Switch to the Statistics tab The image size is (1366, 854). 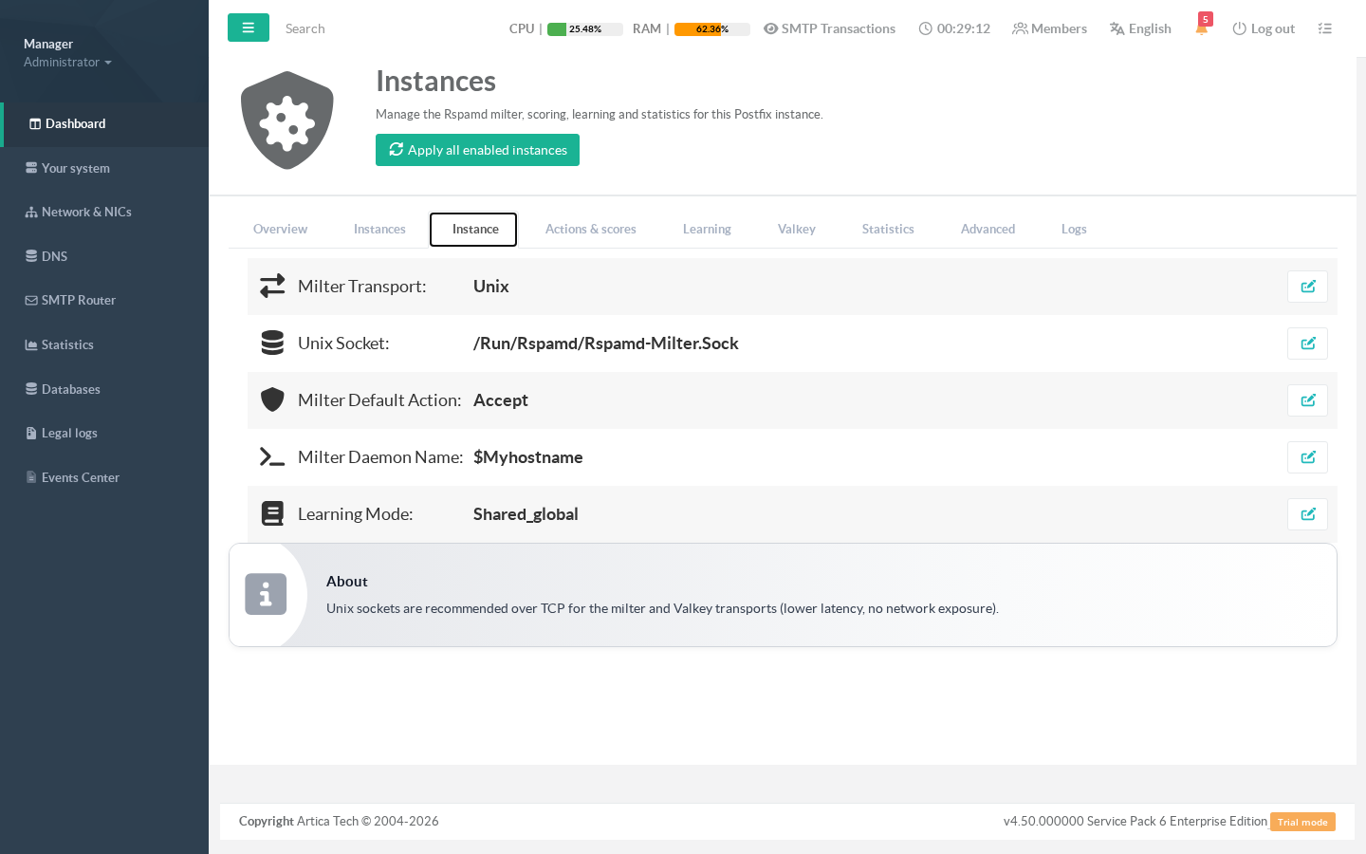pos(888,229)
